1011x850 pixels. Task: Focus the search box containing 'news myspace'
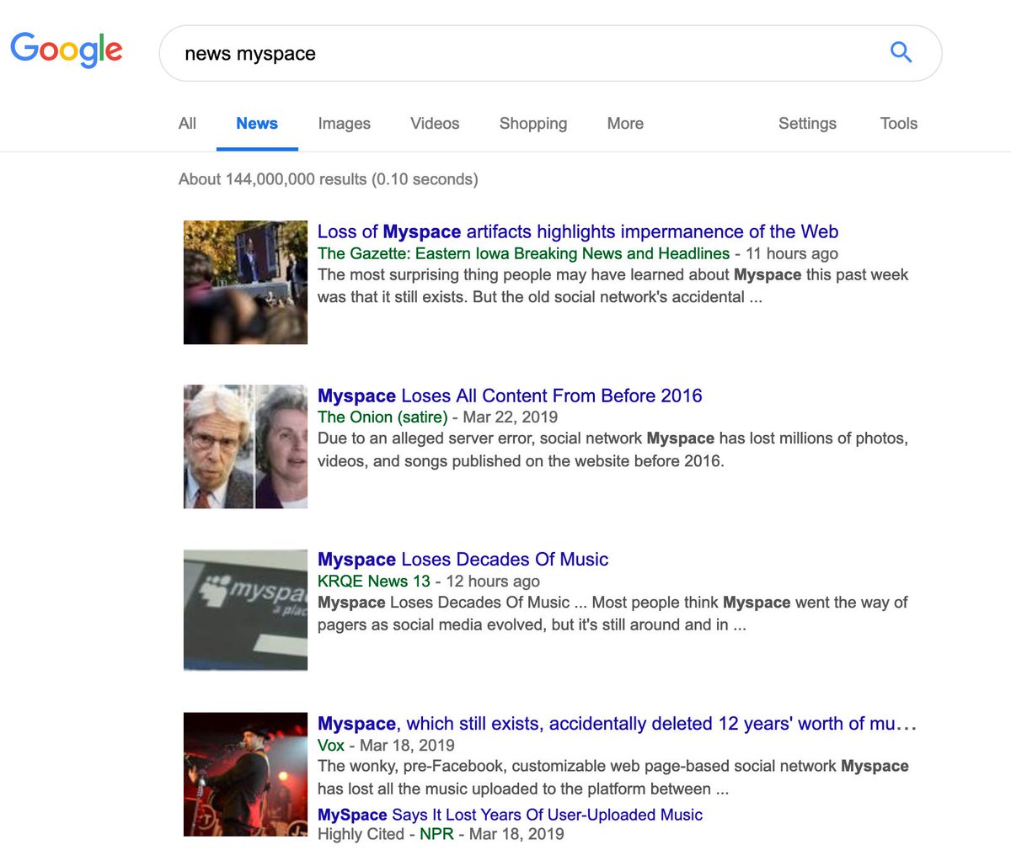pos(550,53)
